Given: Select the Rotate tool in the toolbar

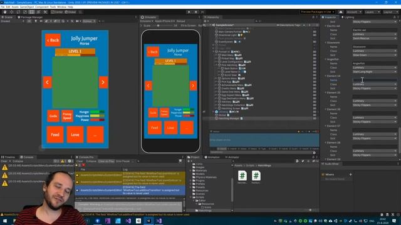Looking at the screenshot, I should (18, 12).
